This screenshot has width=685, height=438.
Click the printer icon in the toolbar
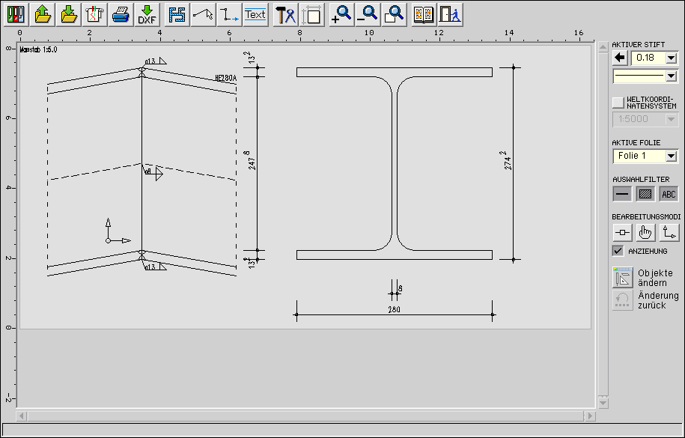[121, 14]
